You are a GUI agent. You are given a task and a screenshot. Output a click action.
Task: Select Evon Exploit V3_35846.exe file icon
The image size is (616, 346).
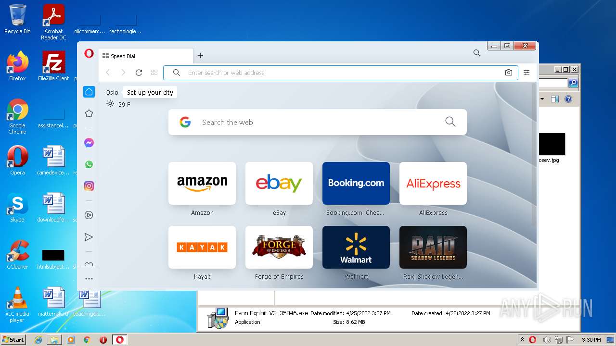click(x=218, y=318)
